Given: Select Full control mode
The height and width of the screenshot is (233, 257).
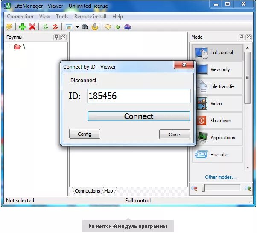Looking at the screenshot, I should pyautogui.click(x=217, y=52).
